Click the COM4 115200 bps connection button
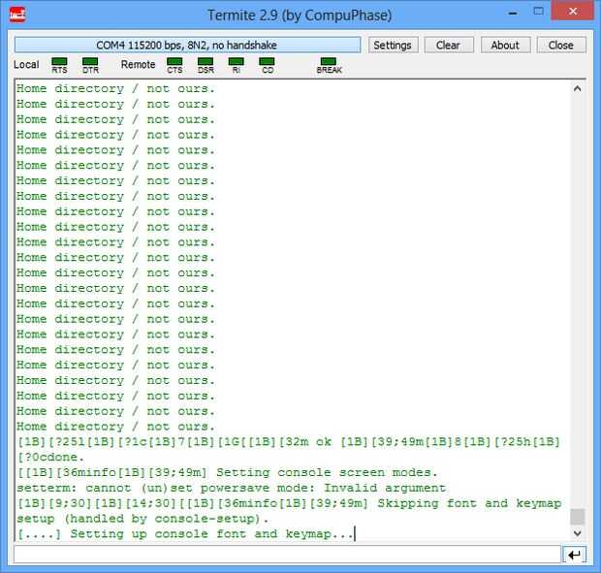 (187, 46)
